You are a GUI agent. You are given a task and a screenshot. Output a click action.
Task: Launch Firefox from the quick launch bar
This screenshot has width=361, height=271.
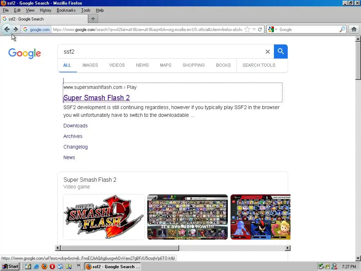coord(44,266)
